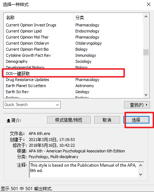Open the Quick Search dropdown arrow
This screenshot has height=192, width=154.
57,105
